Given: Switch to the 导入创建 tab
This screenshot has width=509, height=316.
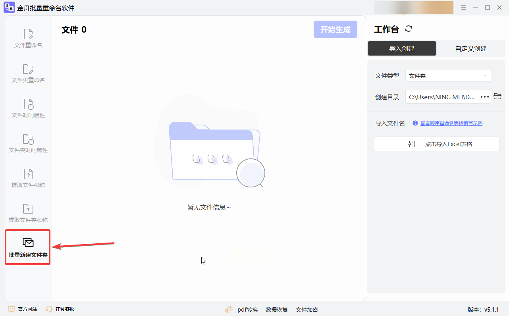Looking at the screenshot, I should pyautogui.click(x=402, y=48).
